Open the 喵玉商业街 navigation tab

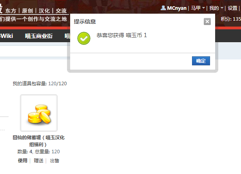point(39,36)
